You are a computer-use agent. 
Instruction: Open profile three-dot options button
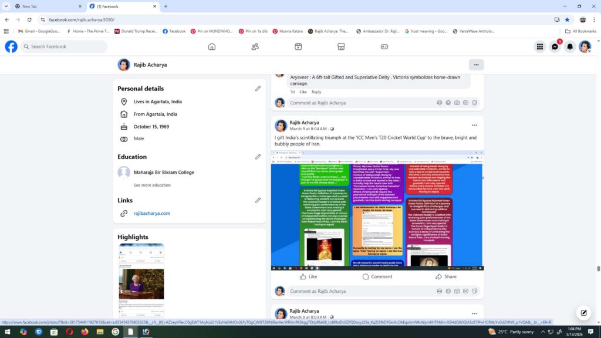point(476,65)
